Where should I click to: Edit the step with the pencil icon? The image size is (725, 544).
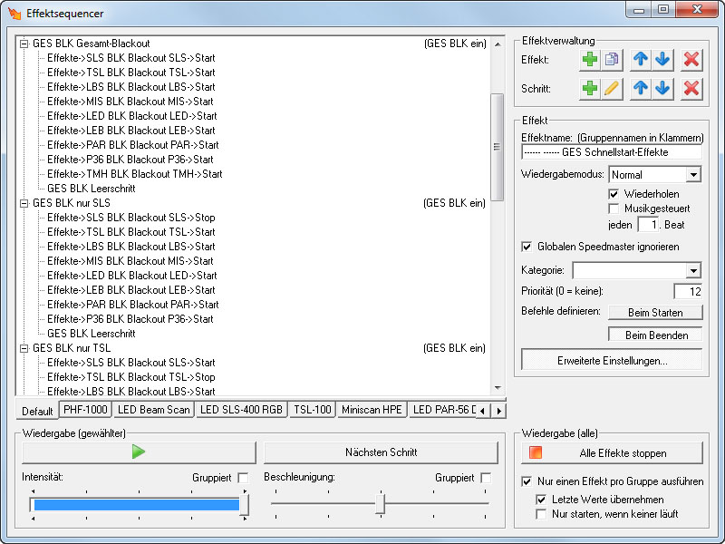[612, 89]
